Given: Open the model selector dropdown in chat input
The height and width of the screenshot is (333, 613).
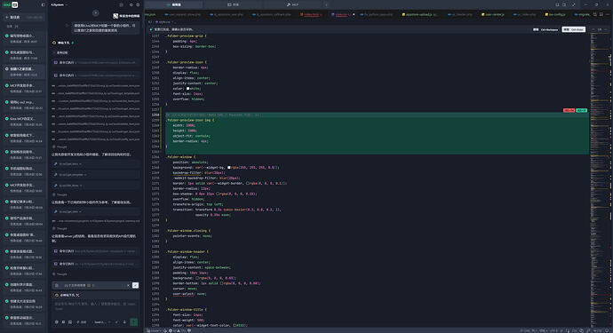Looking at the screenshot, I should point(101,322).
